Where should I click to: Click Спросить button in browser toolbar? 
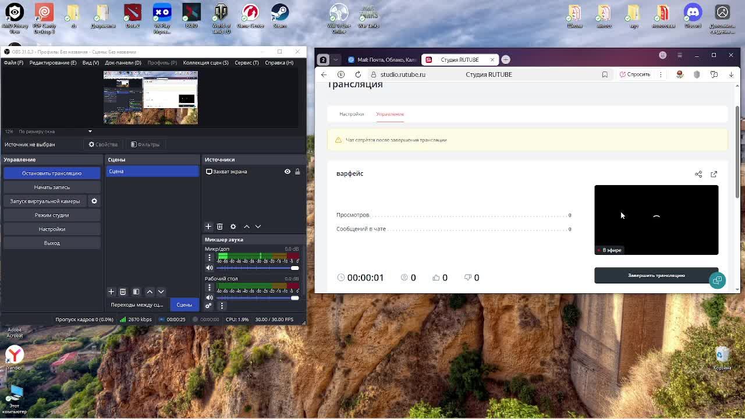point(635,74)
